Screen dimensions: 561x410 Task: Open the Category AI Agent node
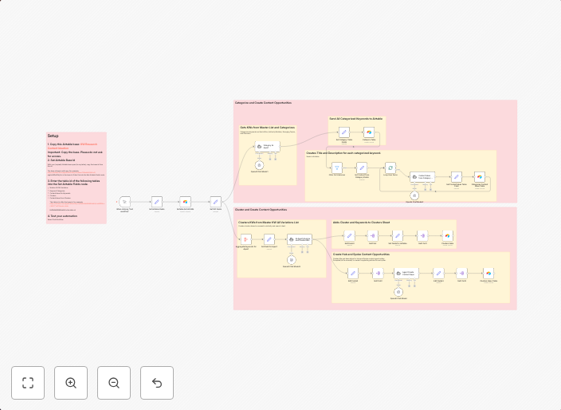267,146
